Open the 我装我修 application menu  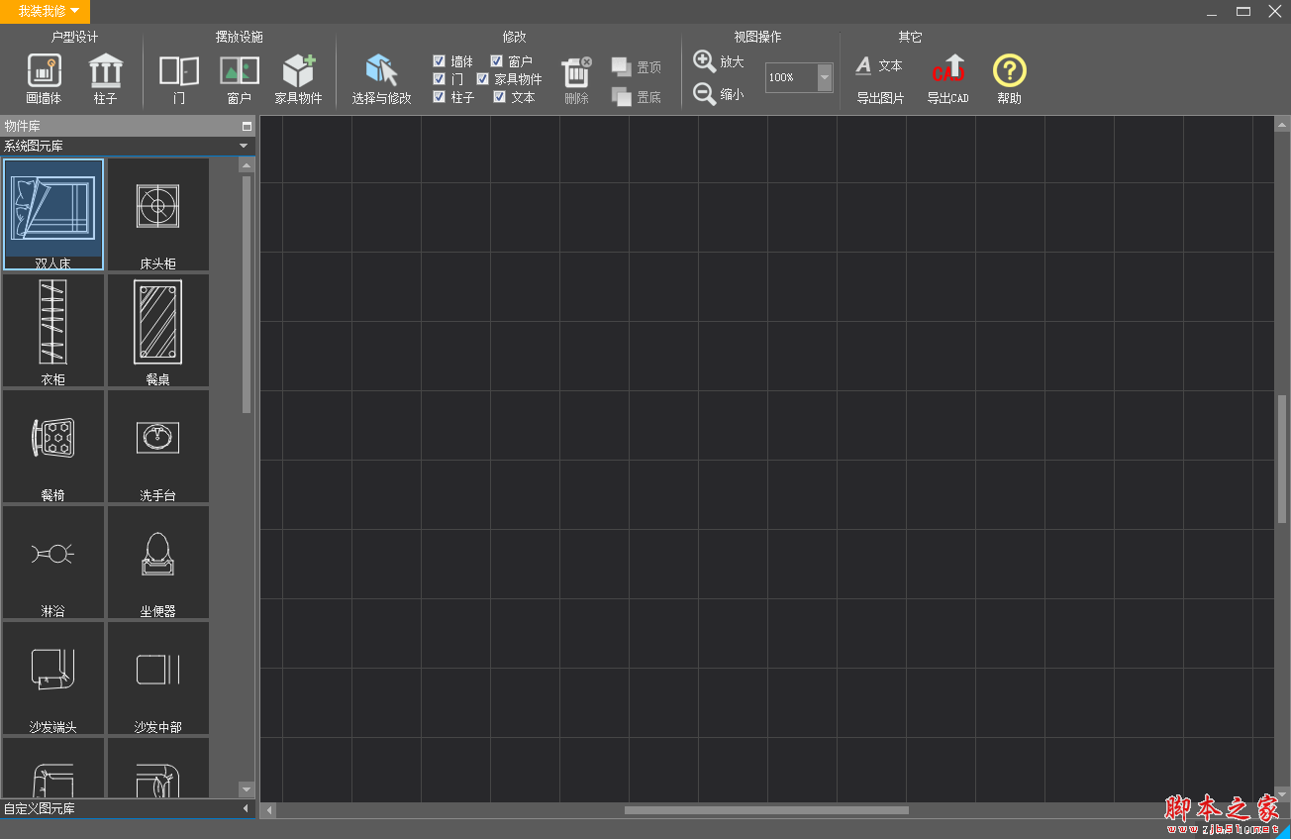point(42,11)
